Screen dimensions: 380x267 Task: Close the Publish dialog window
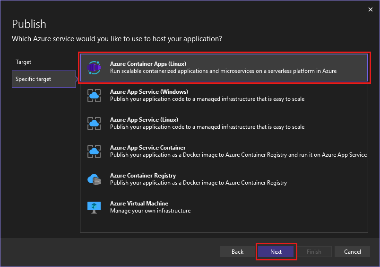point(370,9)
